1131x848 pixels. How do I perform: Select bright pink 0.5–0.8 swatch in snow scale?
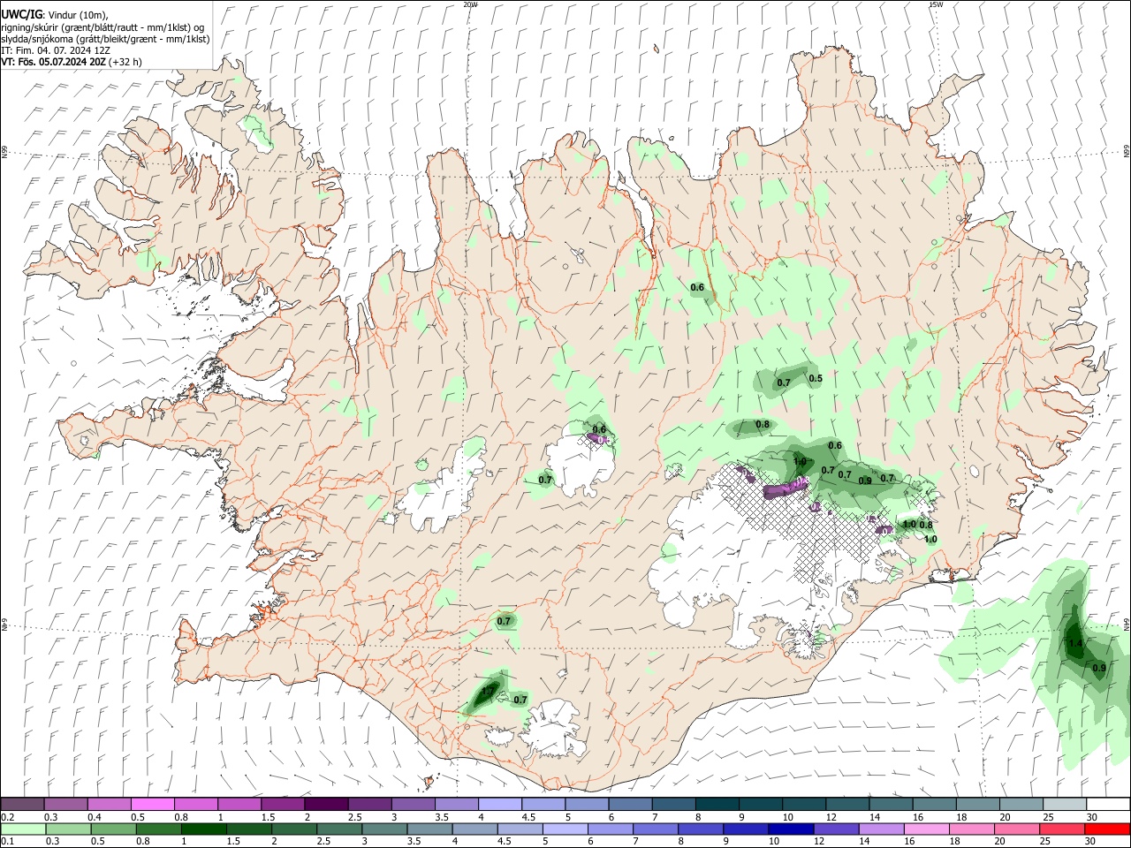click(x=153, y=805)
